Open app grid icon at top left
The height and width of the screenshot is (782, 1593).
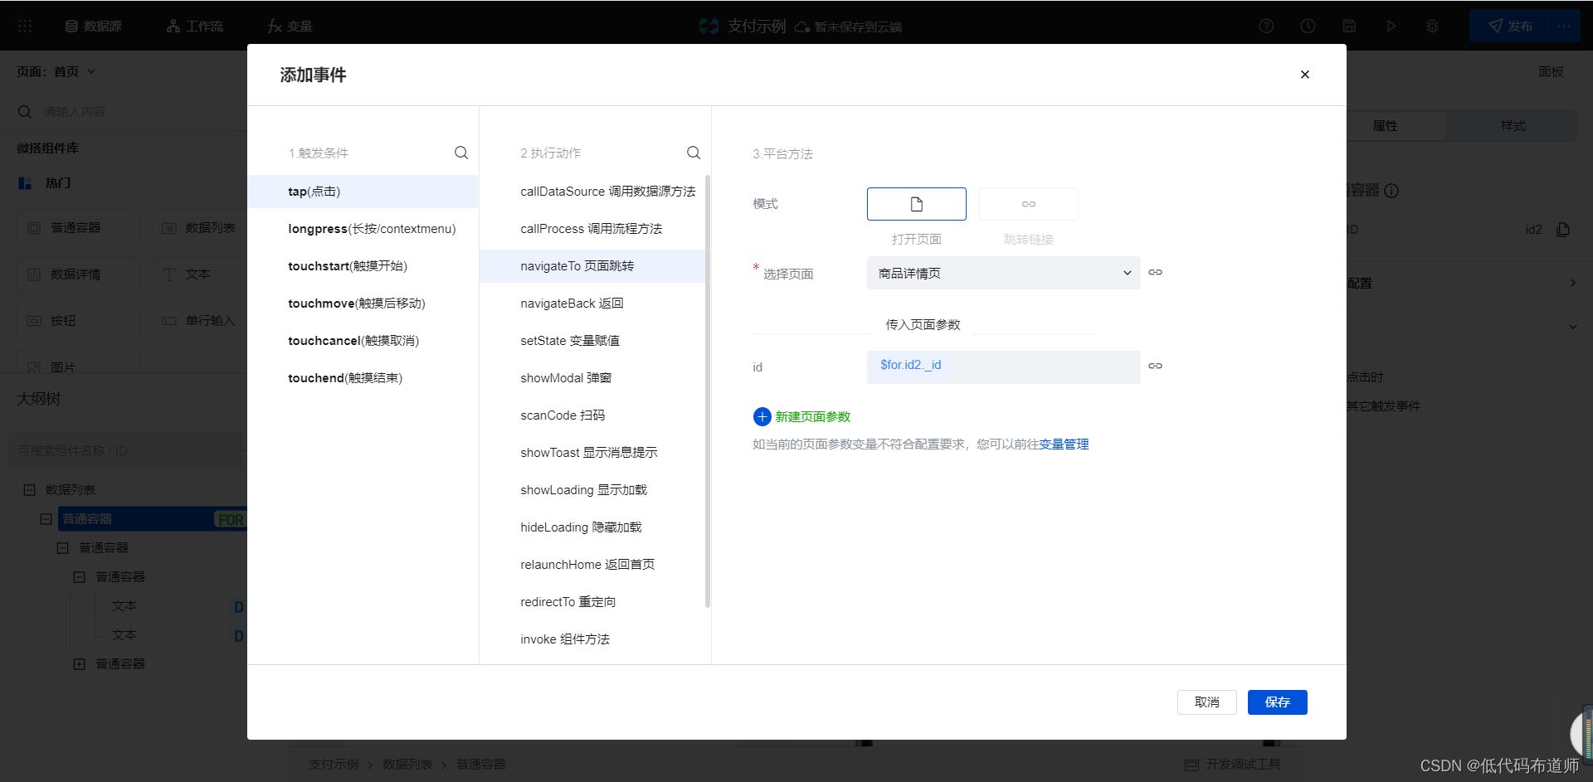point(25,26)
